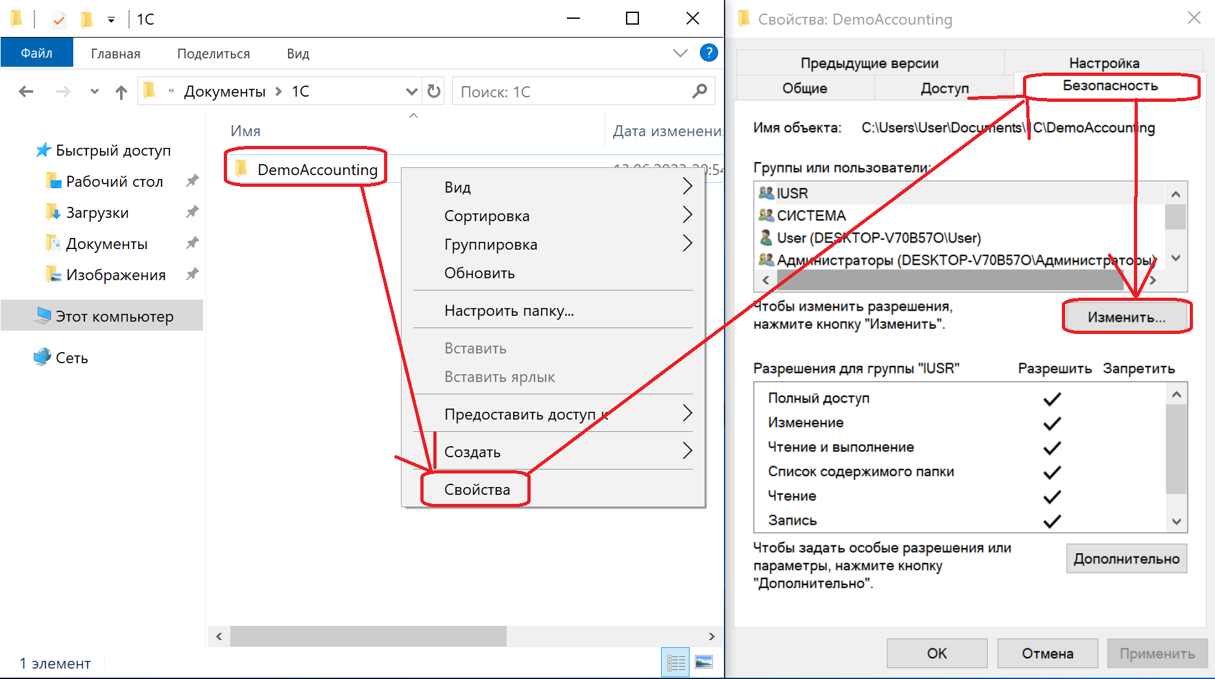Viewport: 1215px width, 679px height.
Task: Click users list horizontal scrollbar thumb
Action: (x=950, y=280)
